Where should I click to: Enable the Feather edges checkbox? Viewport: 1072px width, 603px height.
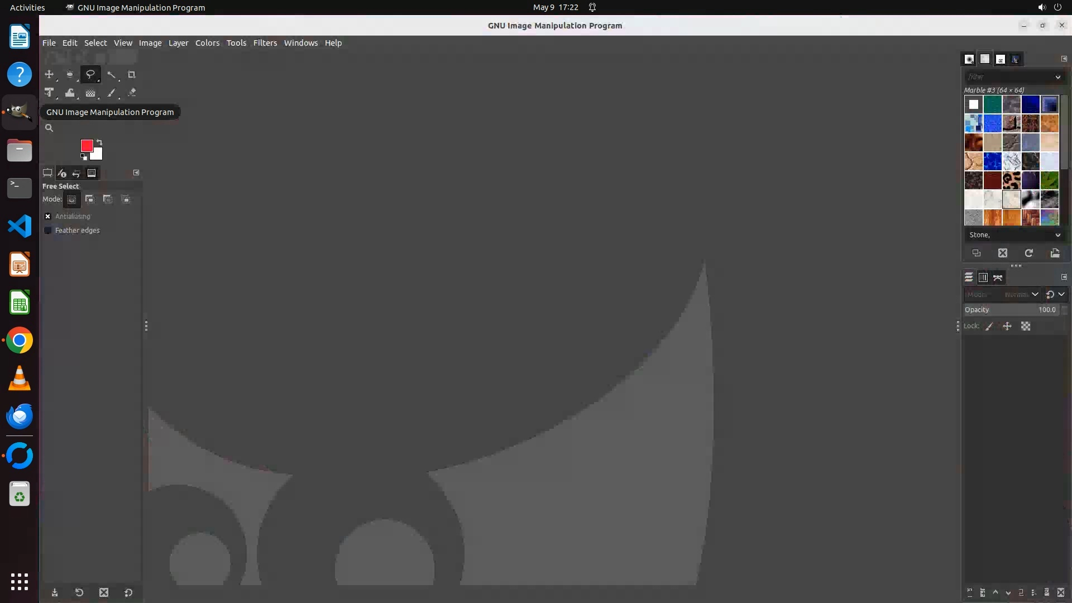click(48, 230)
